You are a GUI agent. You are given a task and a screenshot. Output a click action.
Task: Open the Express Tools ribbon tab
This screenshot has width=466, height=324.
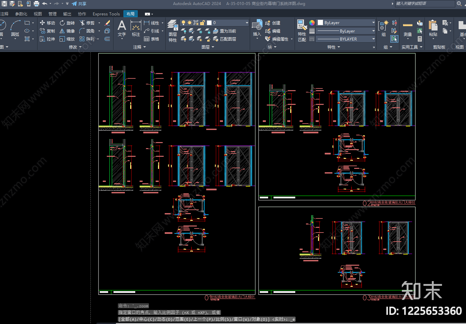(x=106, y=14)
